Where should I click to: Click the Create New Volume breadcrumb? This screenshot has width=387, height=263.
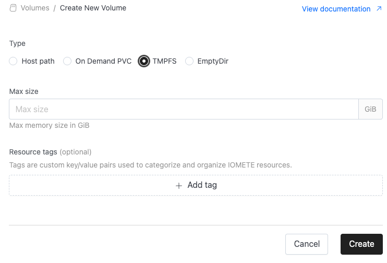(x=93, y=8)
